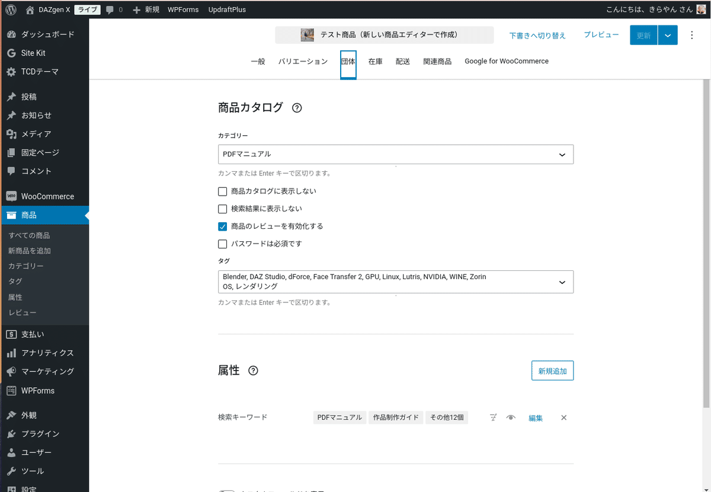Viewport: 711px width, 492px height.
Task: Click the その他12個 attribute chip
Action: [x=447, y=417]
